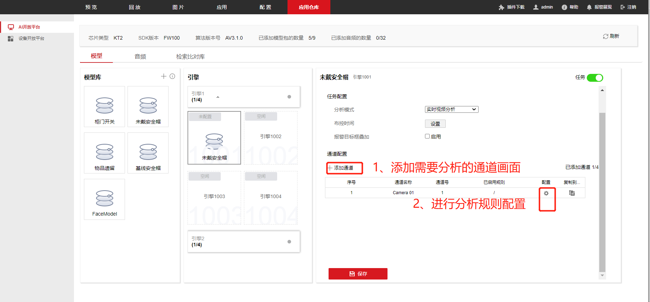Select the idle 引擎1003 slot
Image resolution: width=650 pixels, height=302 pixels.
tap(214, 198)
